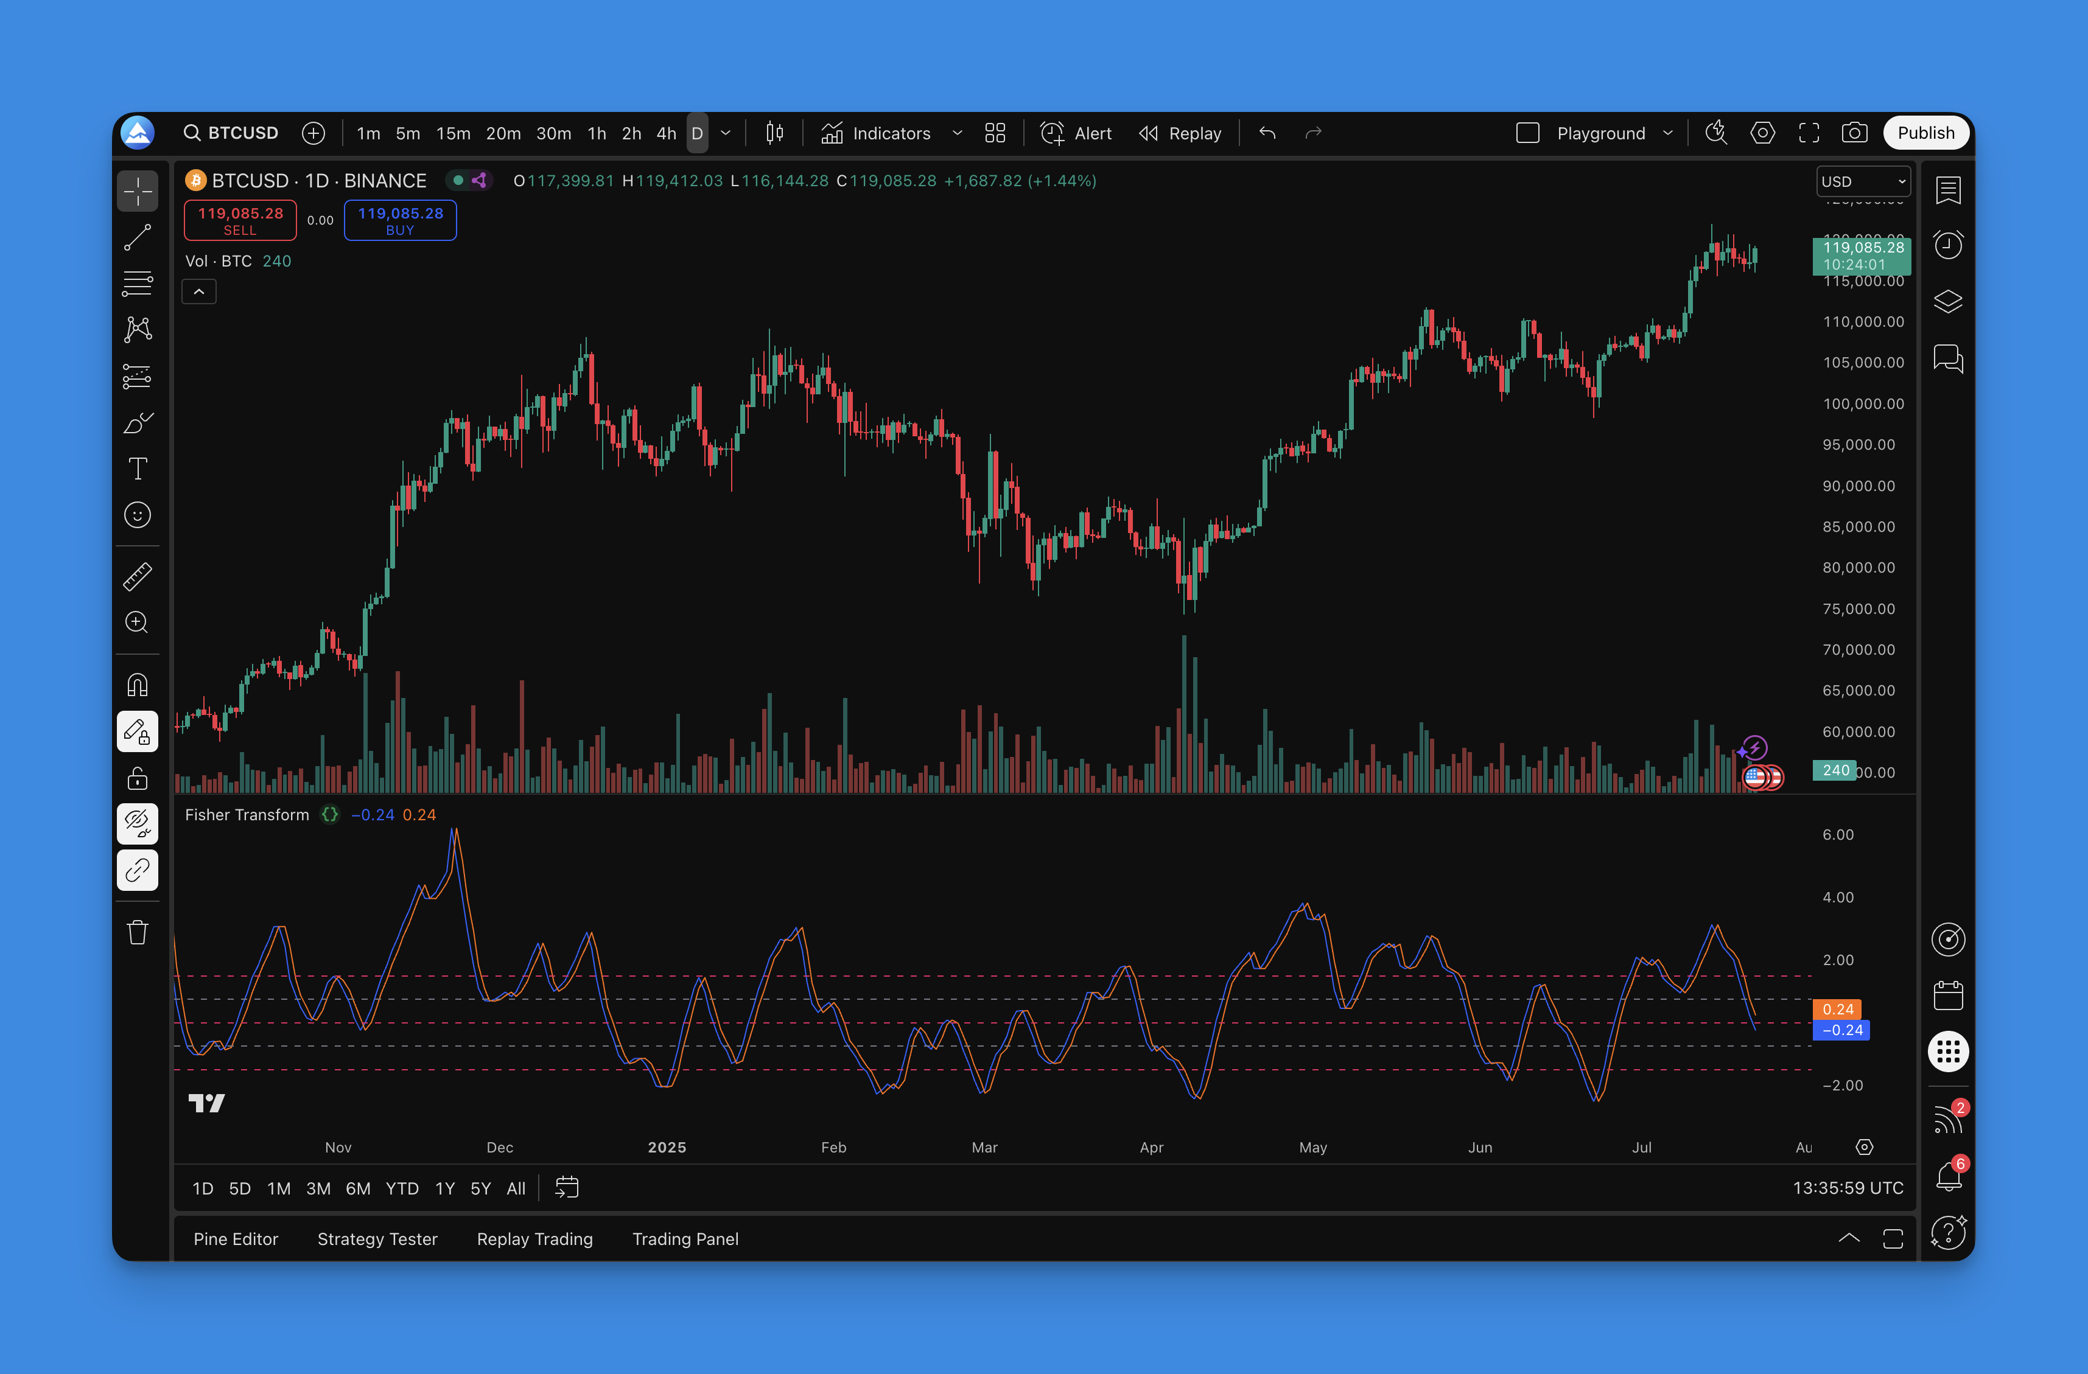Open the Strategy Tester tab
Image resolution: width=2088 pixels, height=1374 pixels.
[x=377, y=1238]
